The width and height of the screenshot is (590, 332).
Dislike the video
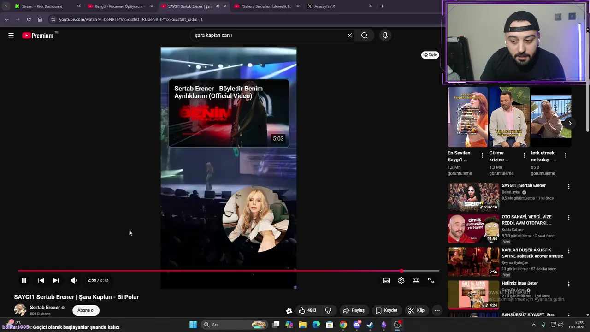pyautogui.click(x=328, y=310)
